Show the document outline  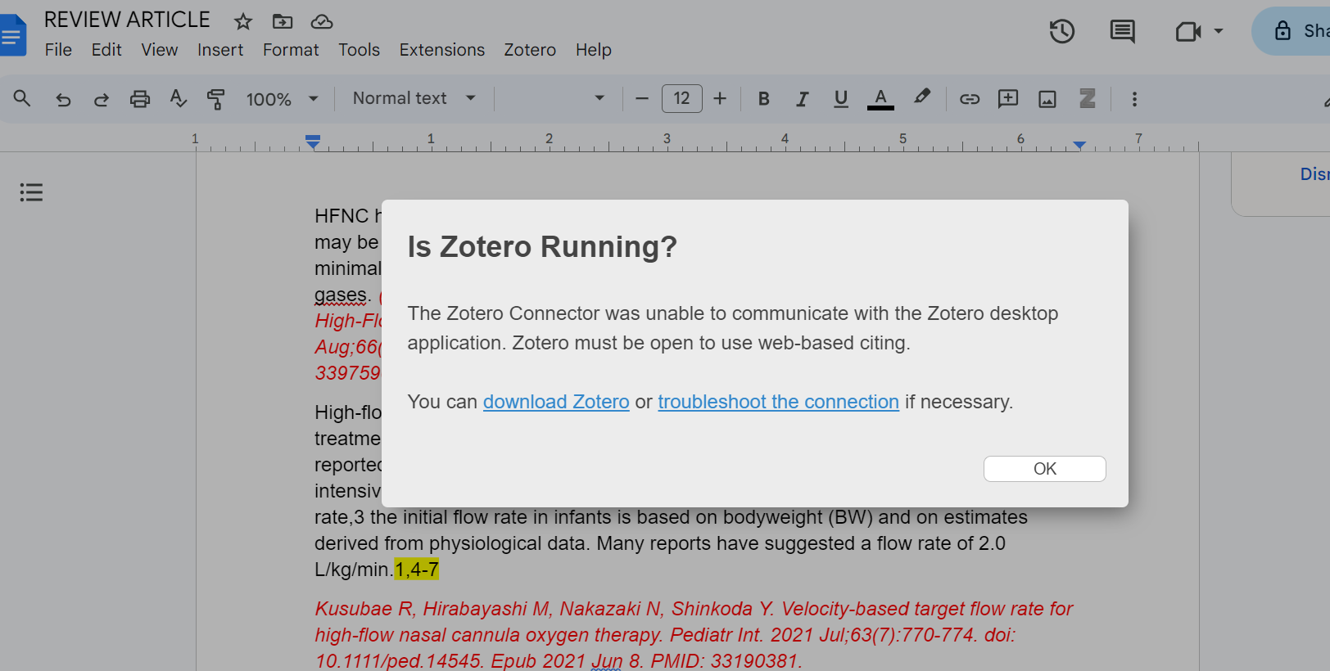pos(31,192)
